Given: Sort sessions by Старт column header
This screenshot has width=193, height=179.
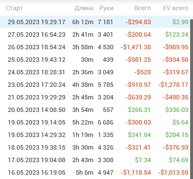Looking at the screenshot, I should 15,8.
